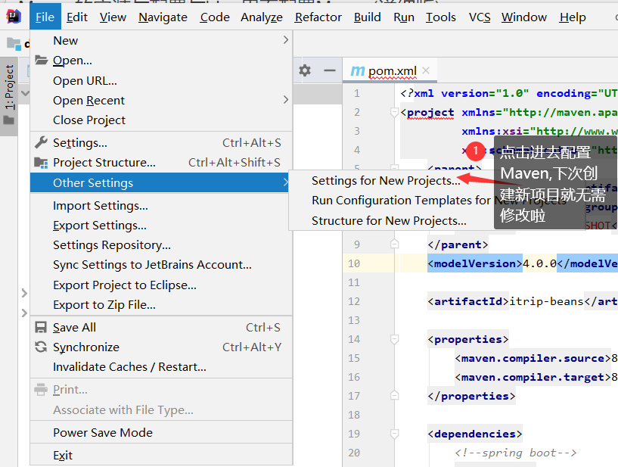Collapse the project tag fold marker
The image size is (618, 467).
(x=393, y=112)
